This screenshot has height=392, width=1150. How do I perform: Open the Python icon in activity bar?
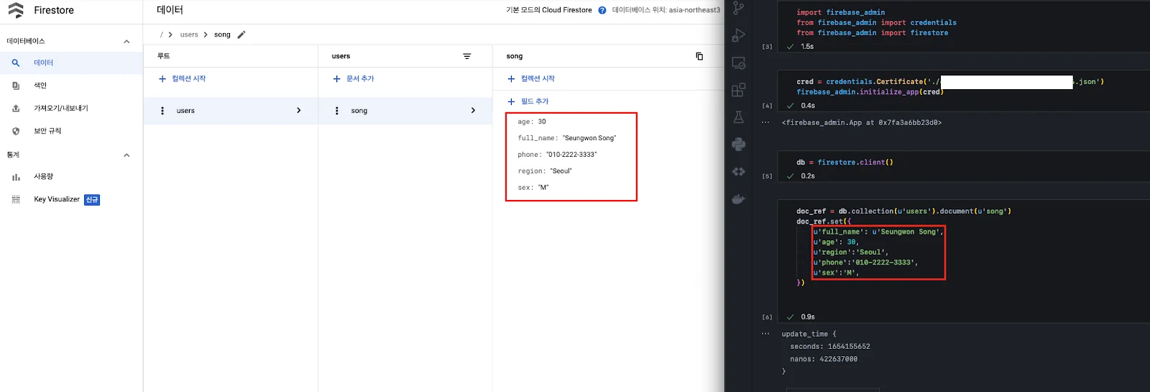(738, 145)
